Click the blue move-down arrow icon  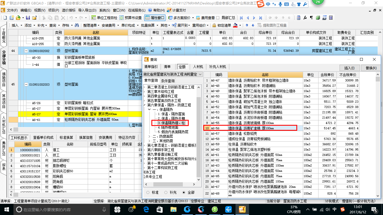point(253,25)
